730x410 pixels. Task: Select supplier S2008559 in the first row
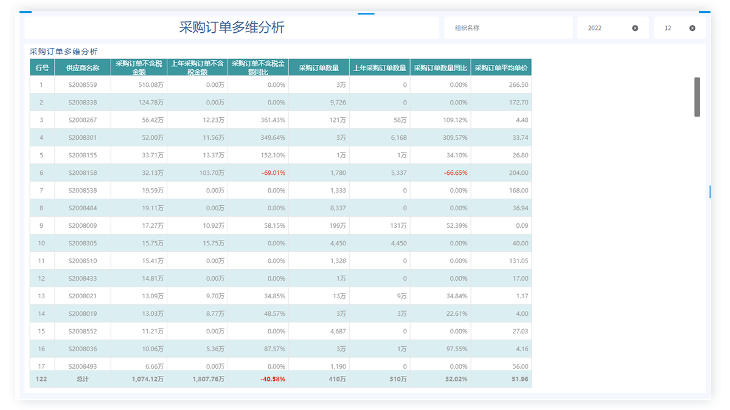(x=83, y=85)
